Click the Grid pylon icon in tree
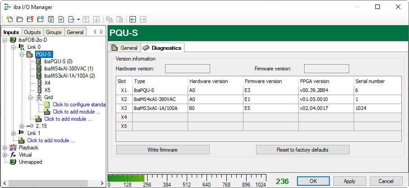409x188 pixels. [x=39, y=97]
